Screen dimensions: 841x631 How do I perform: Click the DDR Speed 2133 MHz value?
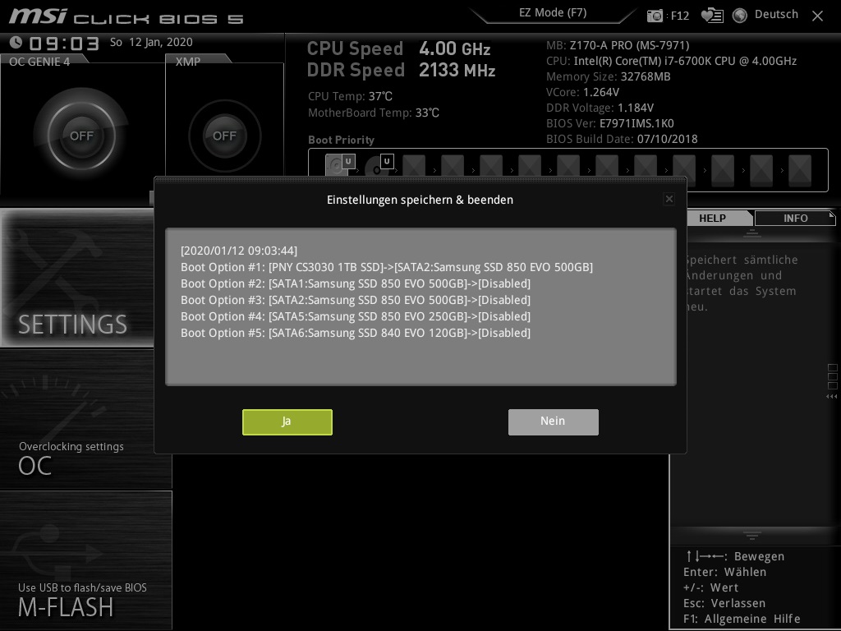pos(457,71)
